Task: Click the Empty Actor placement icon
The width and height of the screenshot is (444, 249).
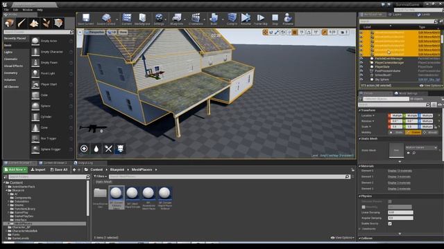Action: pyautogui.click(x=35, y=41)
